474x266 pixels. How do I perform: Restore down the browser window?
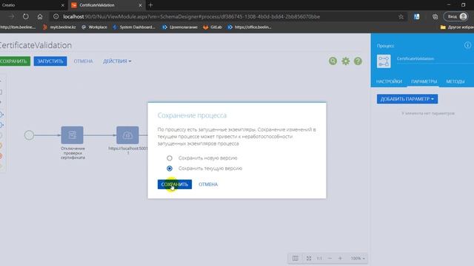coord(463,5)
